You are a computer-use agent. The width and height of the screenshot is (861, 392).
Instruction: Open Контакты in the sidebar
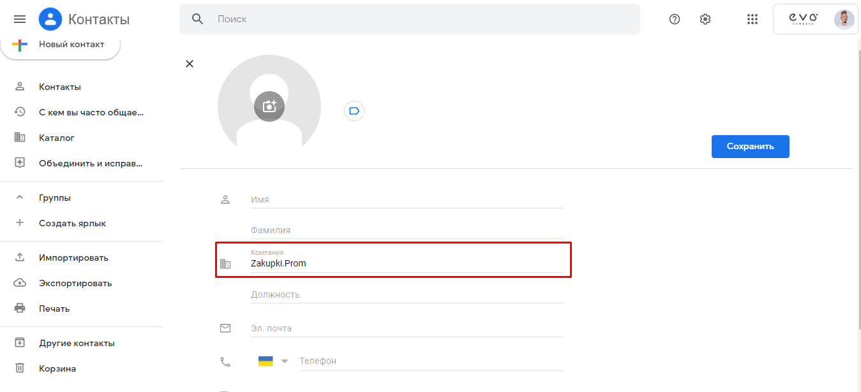59,87
